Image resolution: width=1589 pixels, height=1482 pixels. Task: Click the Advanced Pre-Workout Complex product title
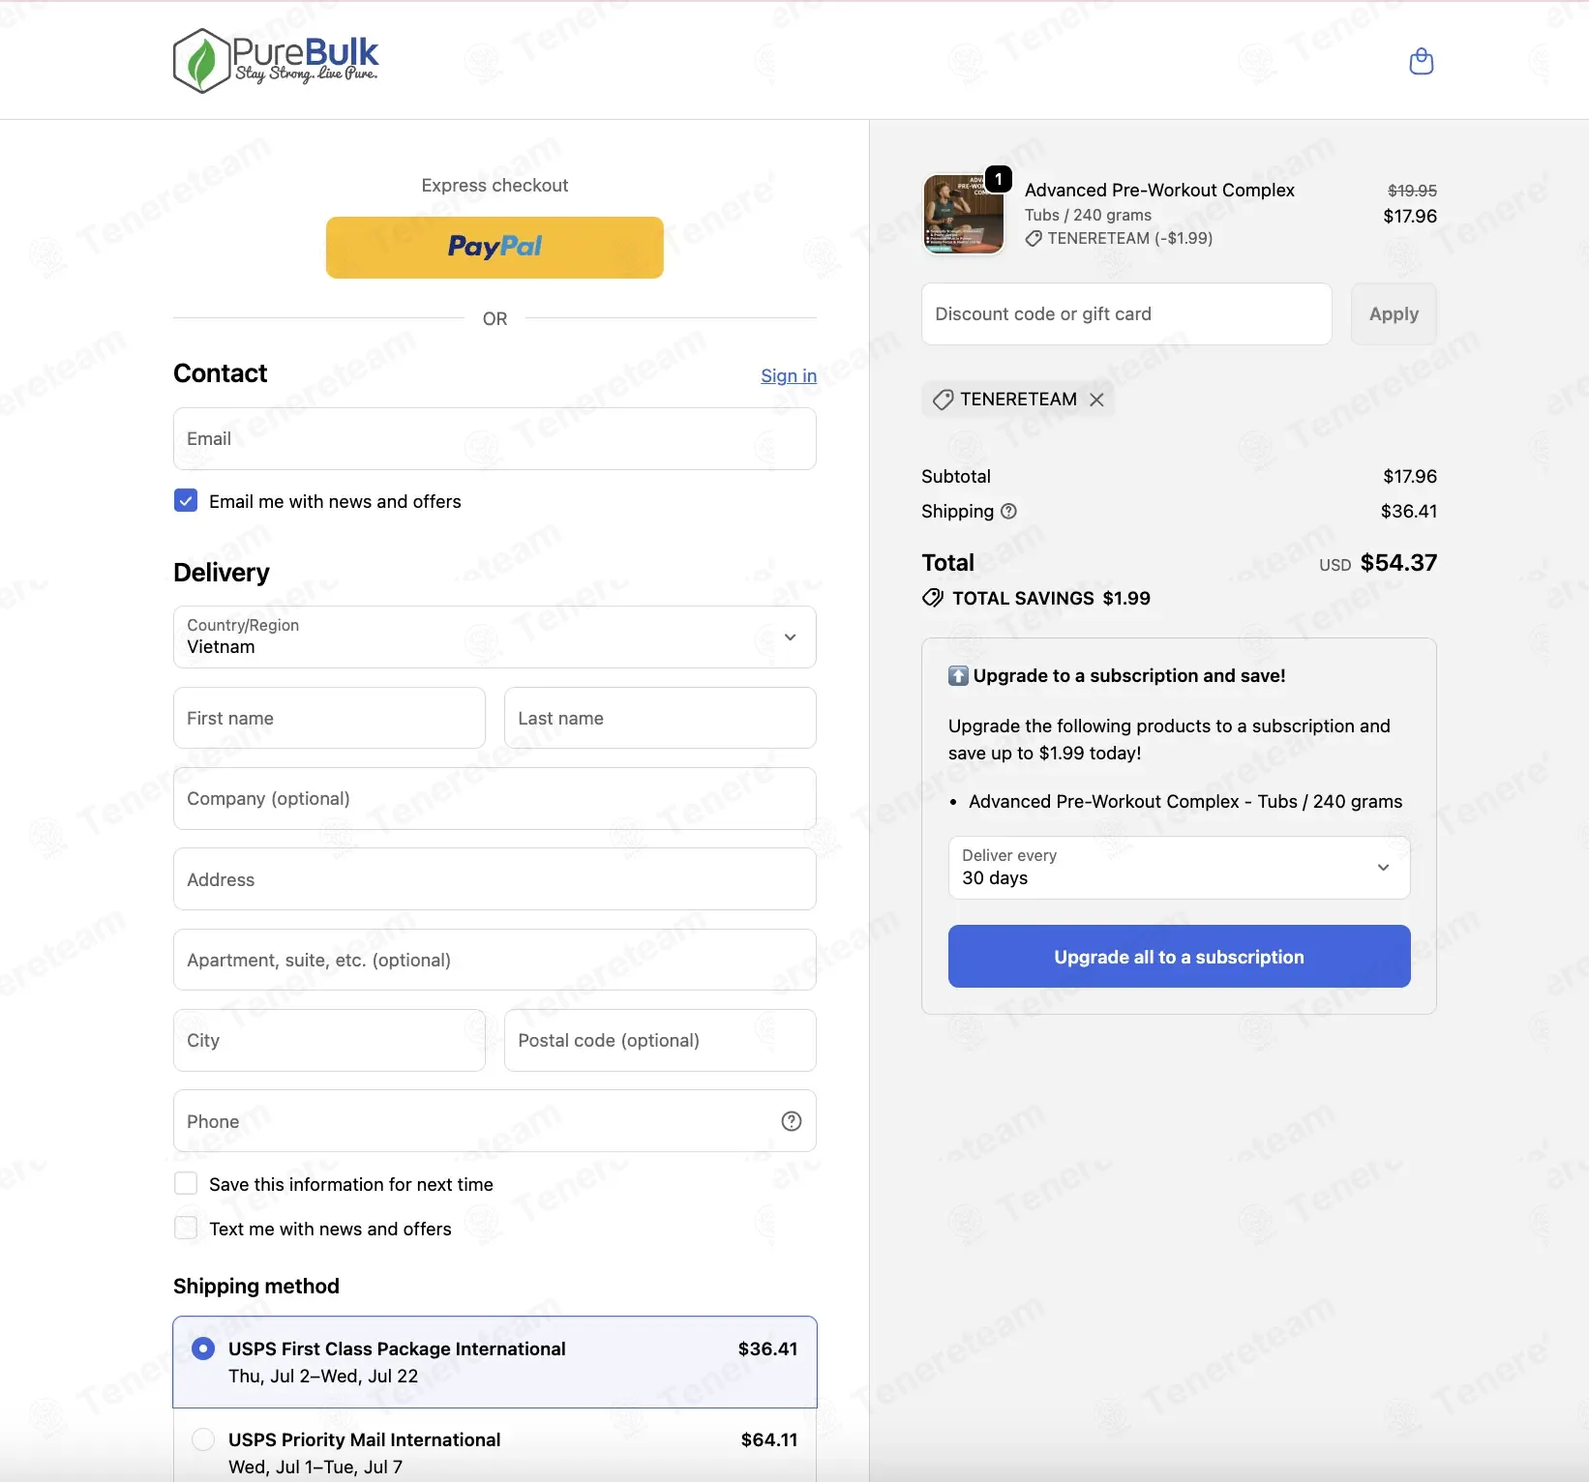coord(1159,191)
